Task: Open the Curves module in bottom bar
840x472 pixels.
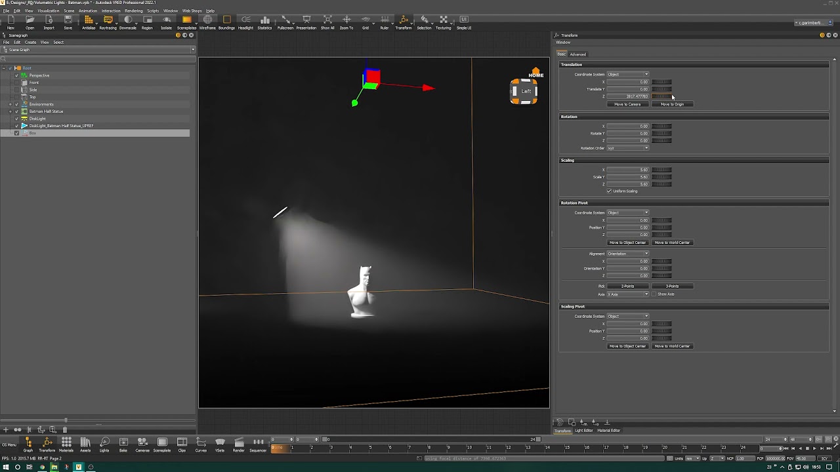Action: click(x=201, y=445)
